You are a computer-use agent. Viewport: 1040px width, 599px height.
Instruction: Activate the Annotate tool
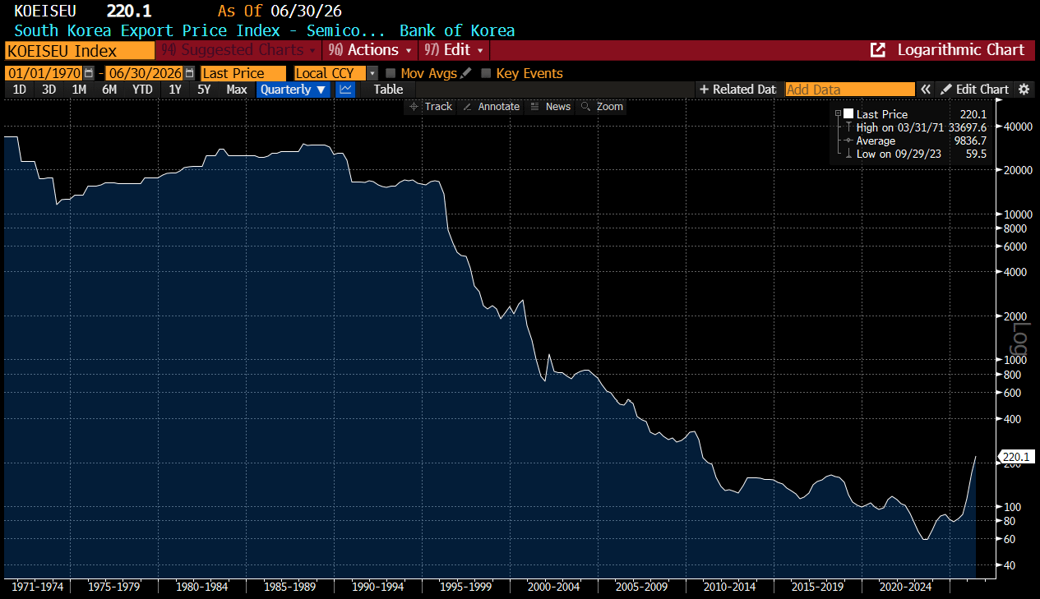click(491, 107)
